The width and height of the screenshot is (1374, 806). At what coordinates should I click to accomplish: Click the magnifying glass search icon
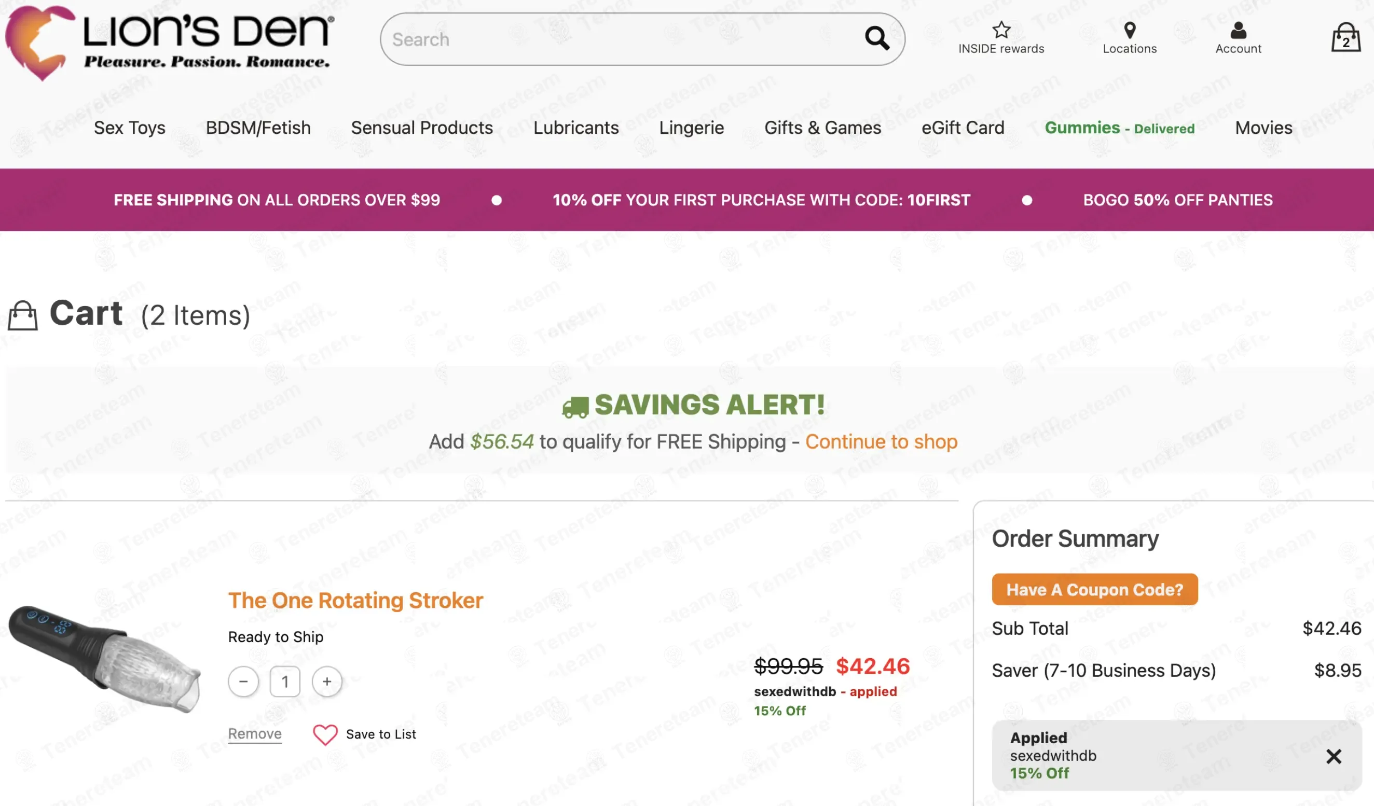[x=877, y=38]
